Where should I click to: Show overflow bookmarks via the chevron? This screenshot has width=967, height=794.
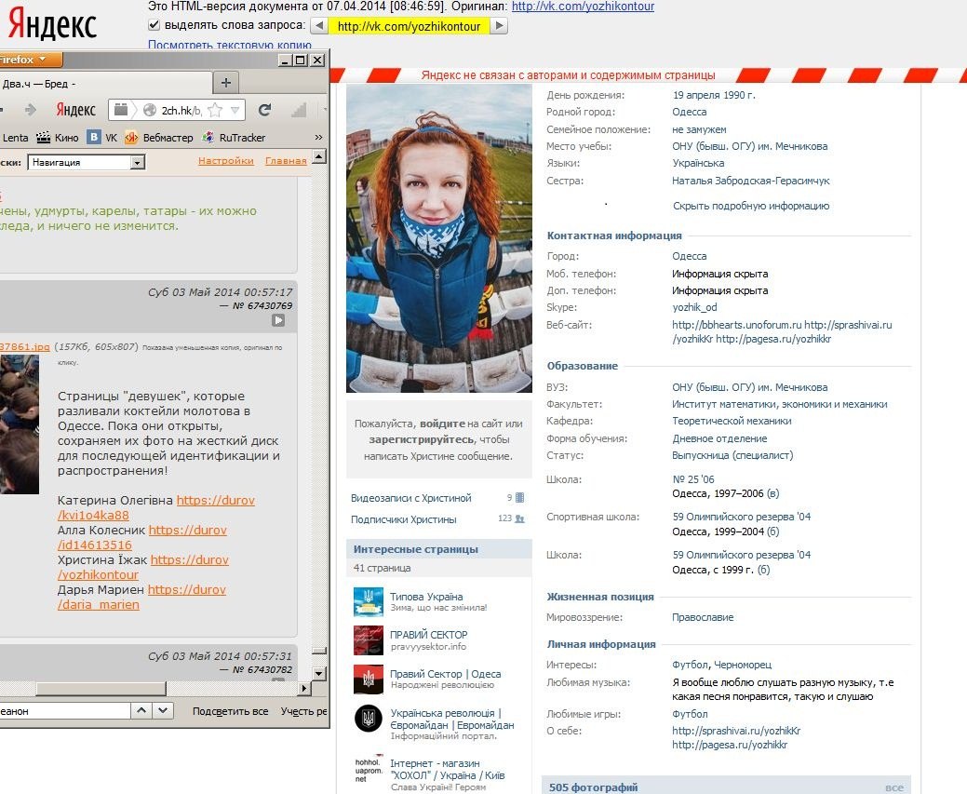coord(318,137)
